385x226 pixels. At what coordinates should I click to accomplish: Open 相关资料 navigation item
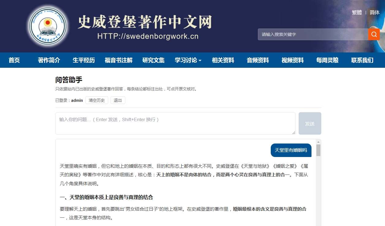[223, 60]
